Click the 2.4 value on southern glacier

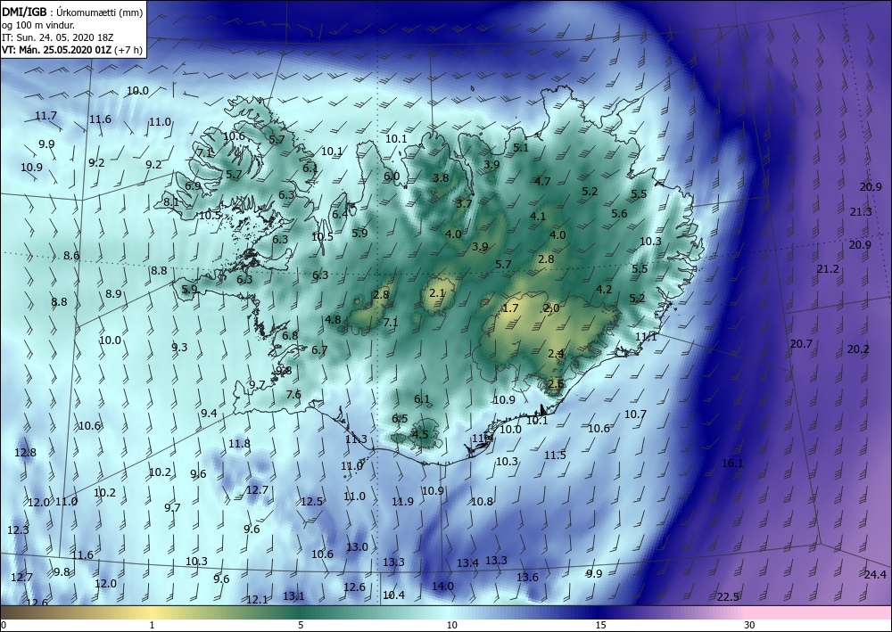tap(556, 354)
